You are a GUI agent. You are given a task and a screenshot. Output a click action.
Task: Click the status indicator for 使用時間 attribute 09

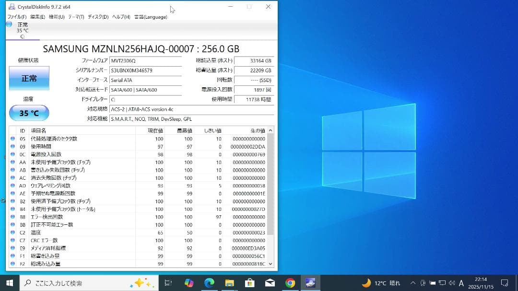[x=13, y=147]
